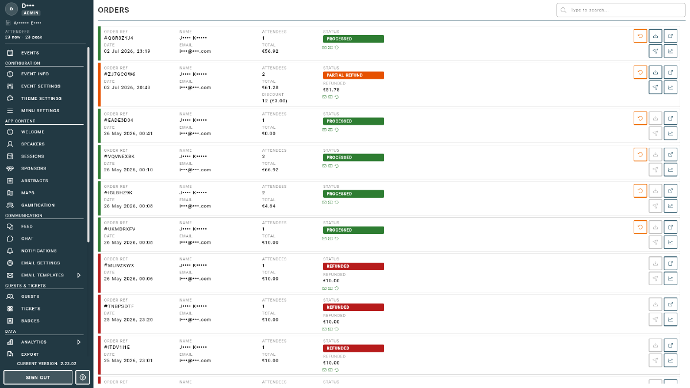
Task: Click the refund icon for order #EADE3D04
Action: [640, 118]
